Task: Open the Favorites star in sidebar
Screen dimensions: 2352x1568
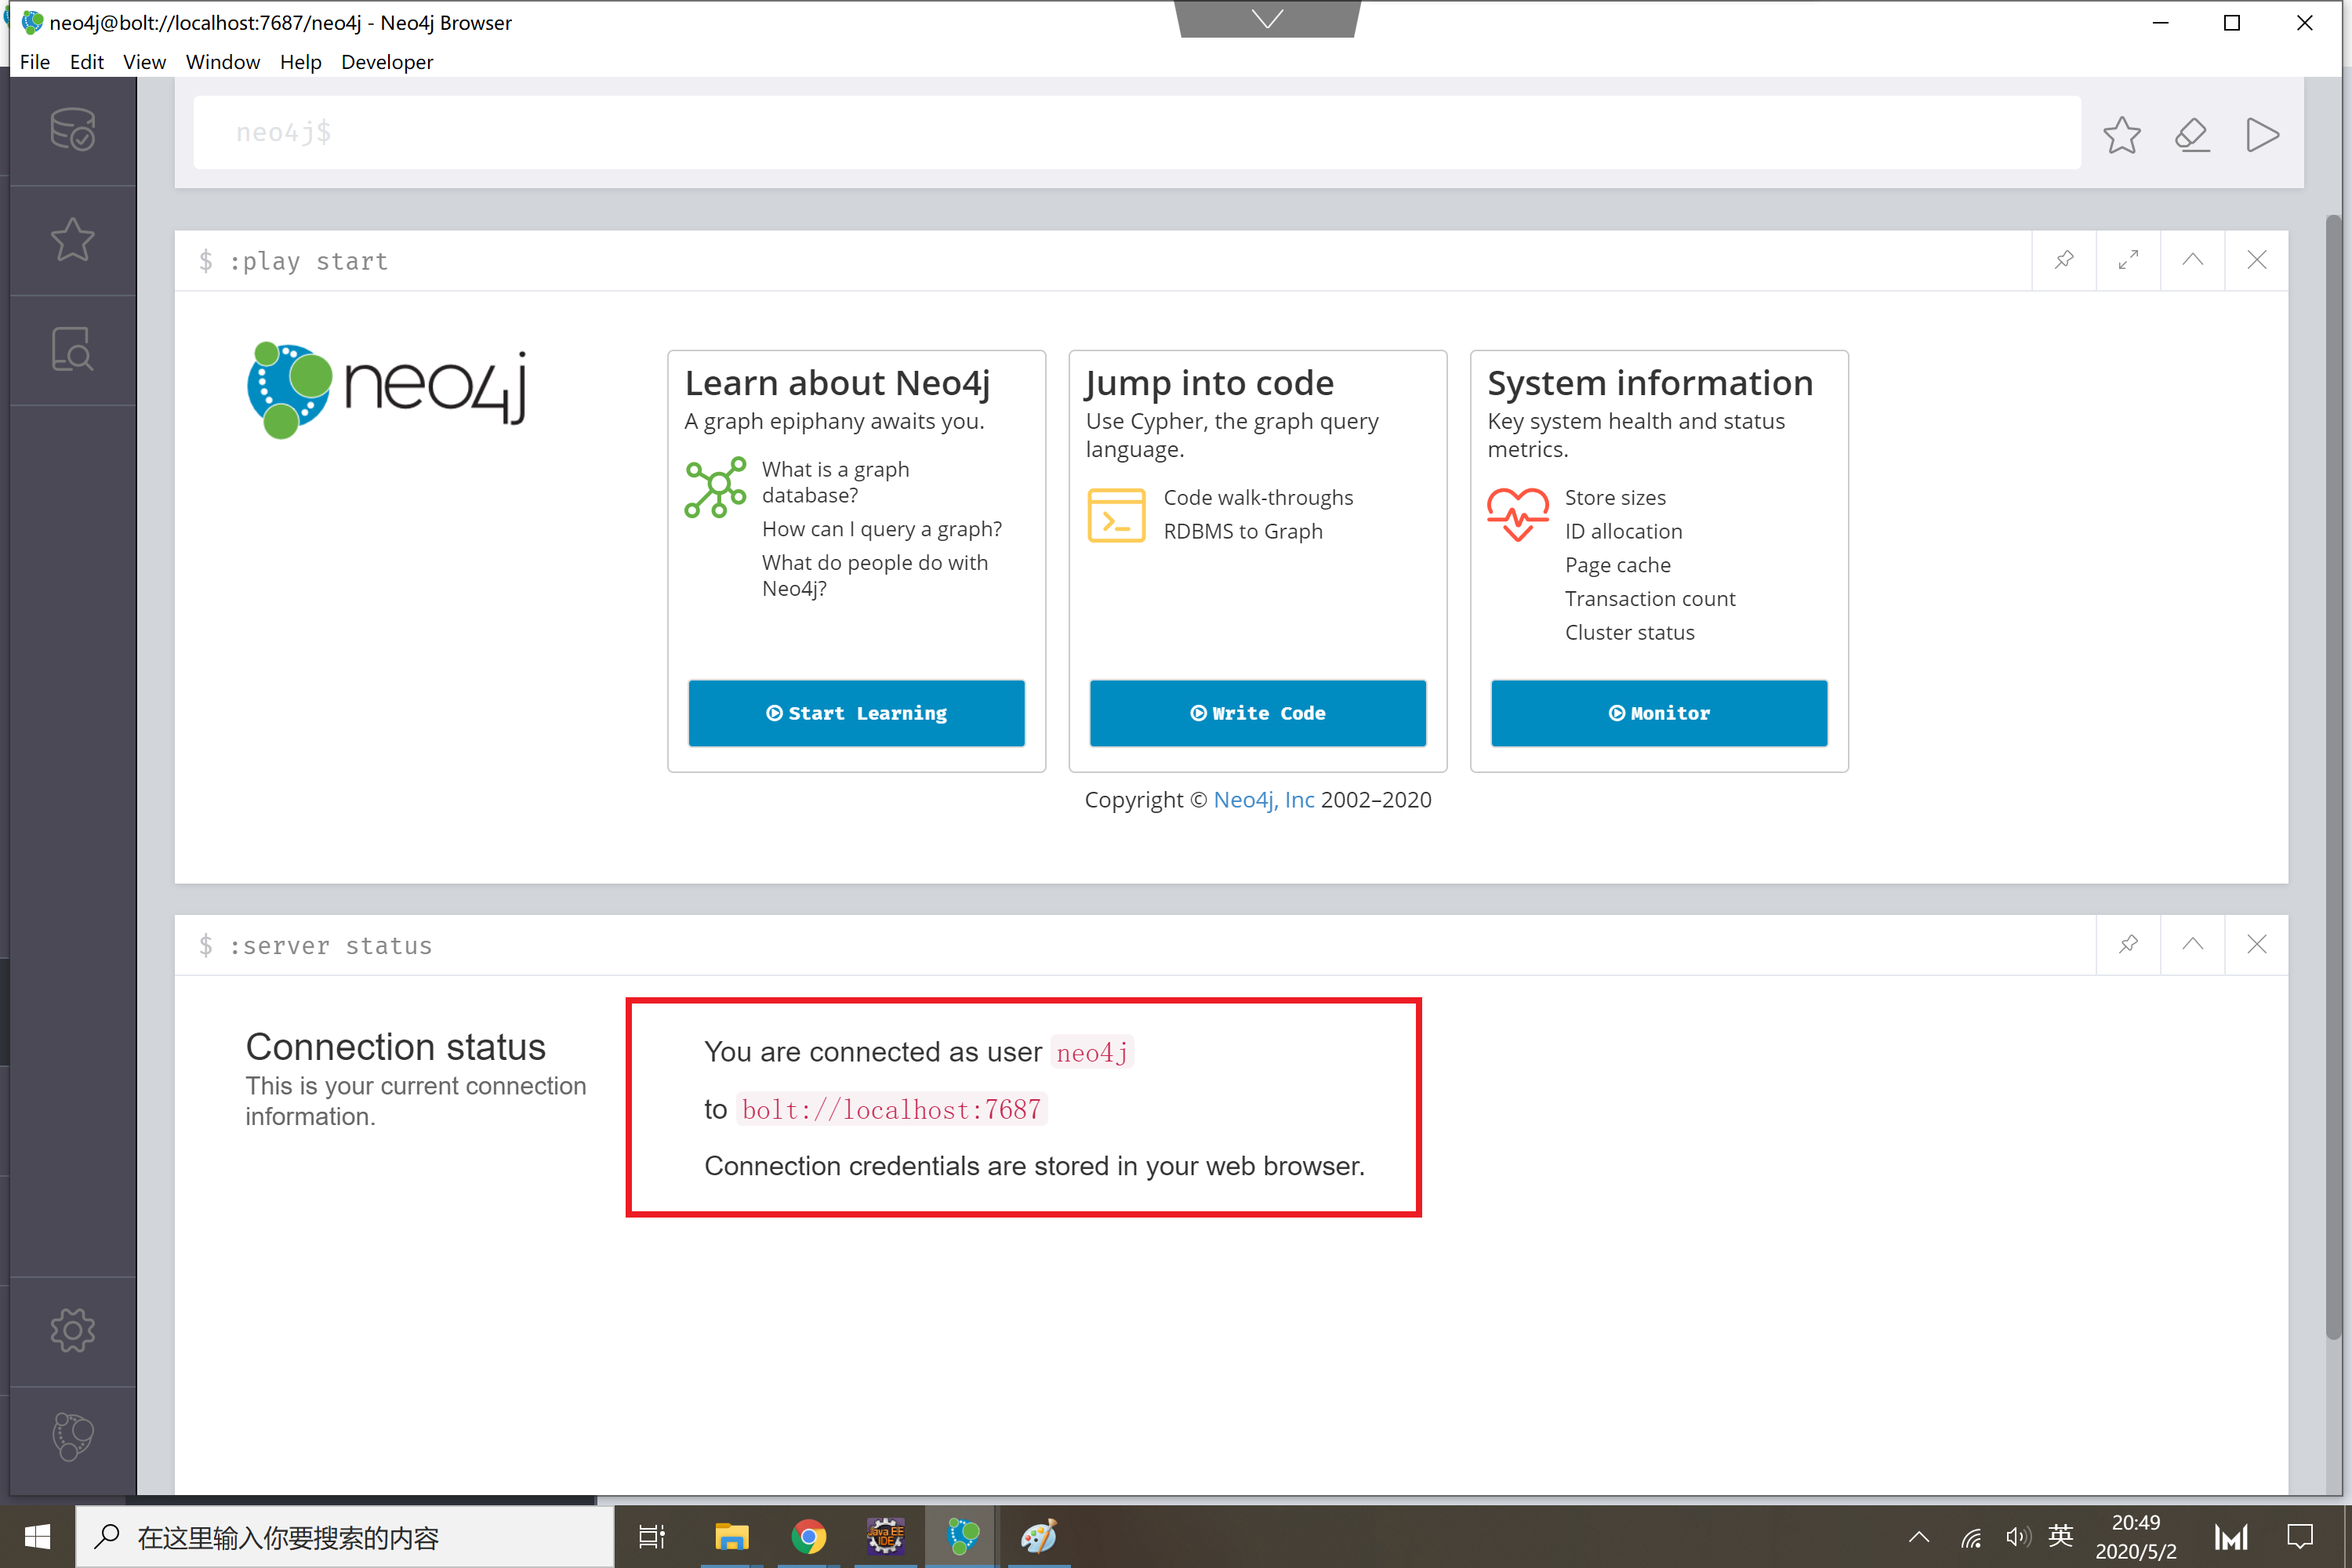Action: (x=72, y=240)
